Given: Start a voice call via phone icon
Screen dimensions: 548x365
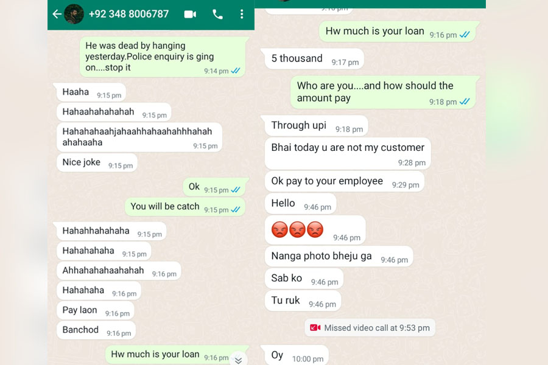Looking at the screenshot, I should (217, 15).
